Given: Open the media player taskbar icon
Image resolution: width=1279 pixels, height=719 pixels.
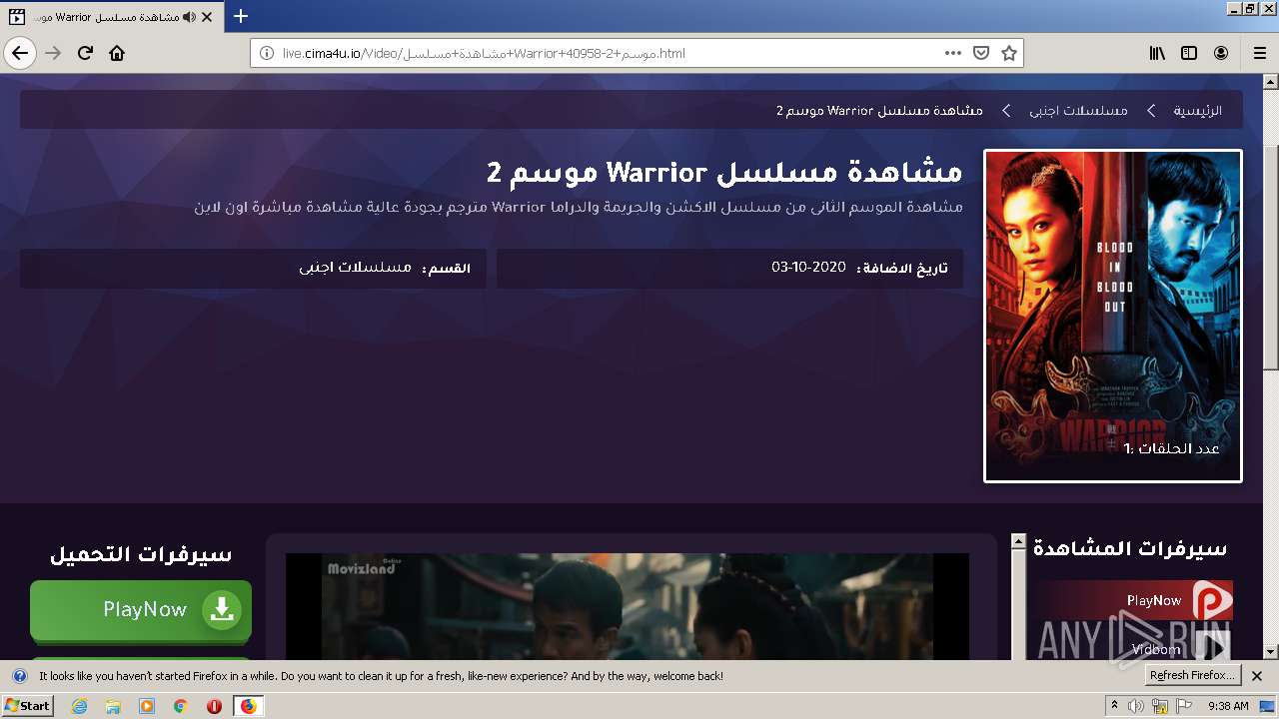Looking at the screenshot, I should [x=147, y=706].
